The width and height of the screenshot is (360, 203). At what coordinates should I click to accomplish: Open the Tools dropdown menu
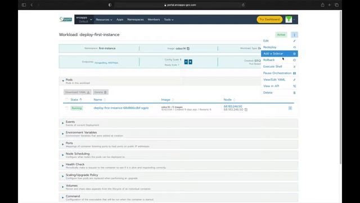(169, 20)
